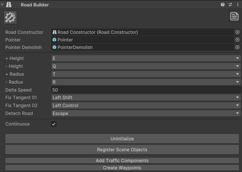Collapse the Road Builder component foldout
The image size is (242, 172).
click(x=2, y=5)
